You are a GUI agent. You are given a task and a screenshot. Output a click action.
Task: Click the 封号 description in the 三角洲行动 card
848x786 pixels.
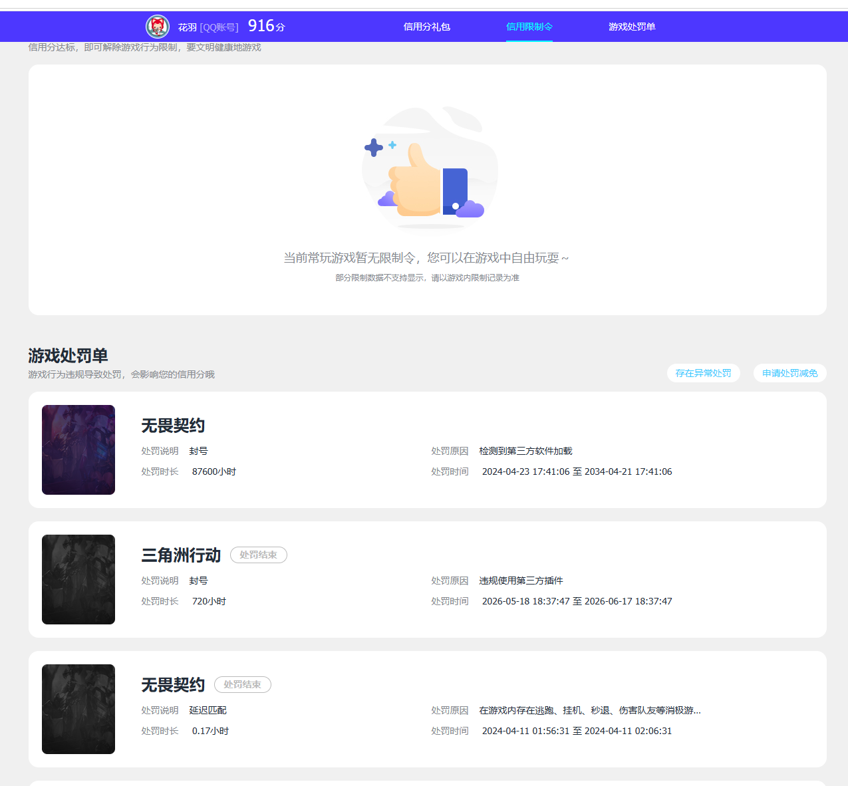coord(198,581)
